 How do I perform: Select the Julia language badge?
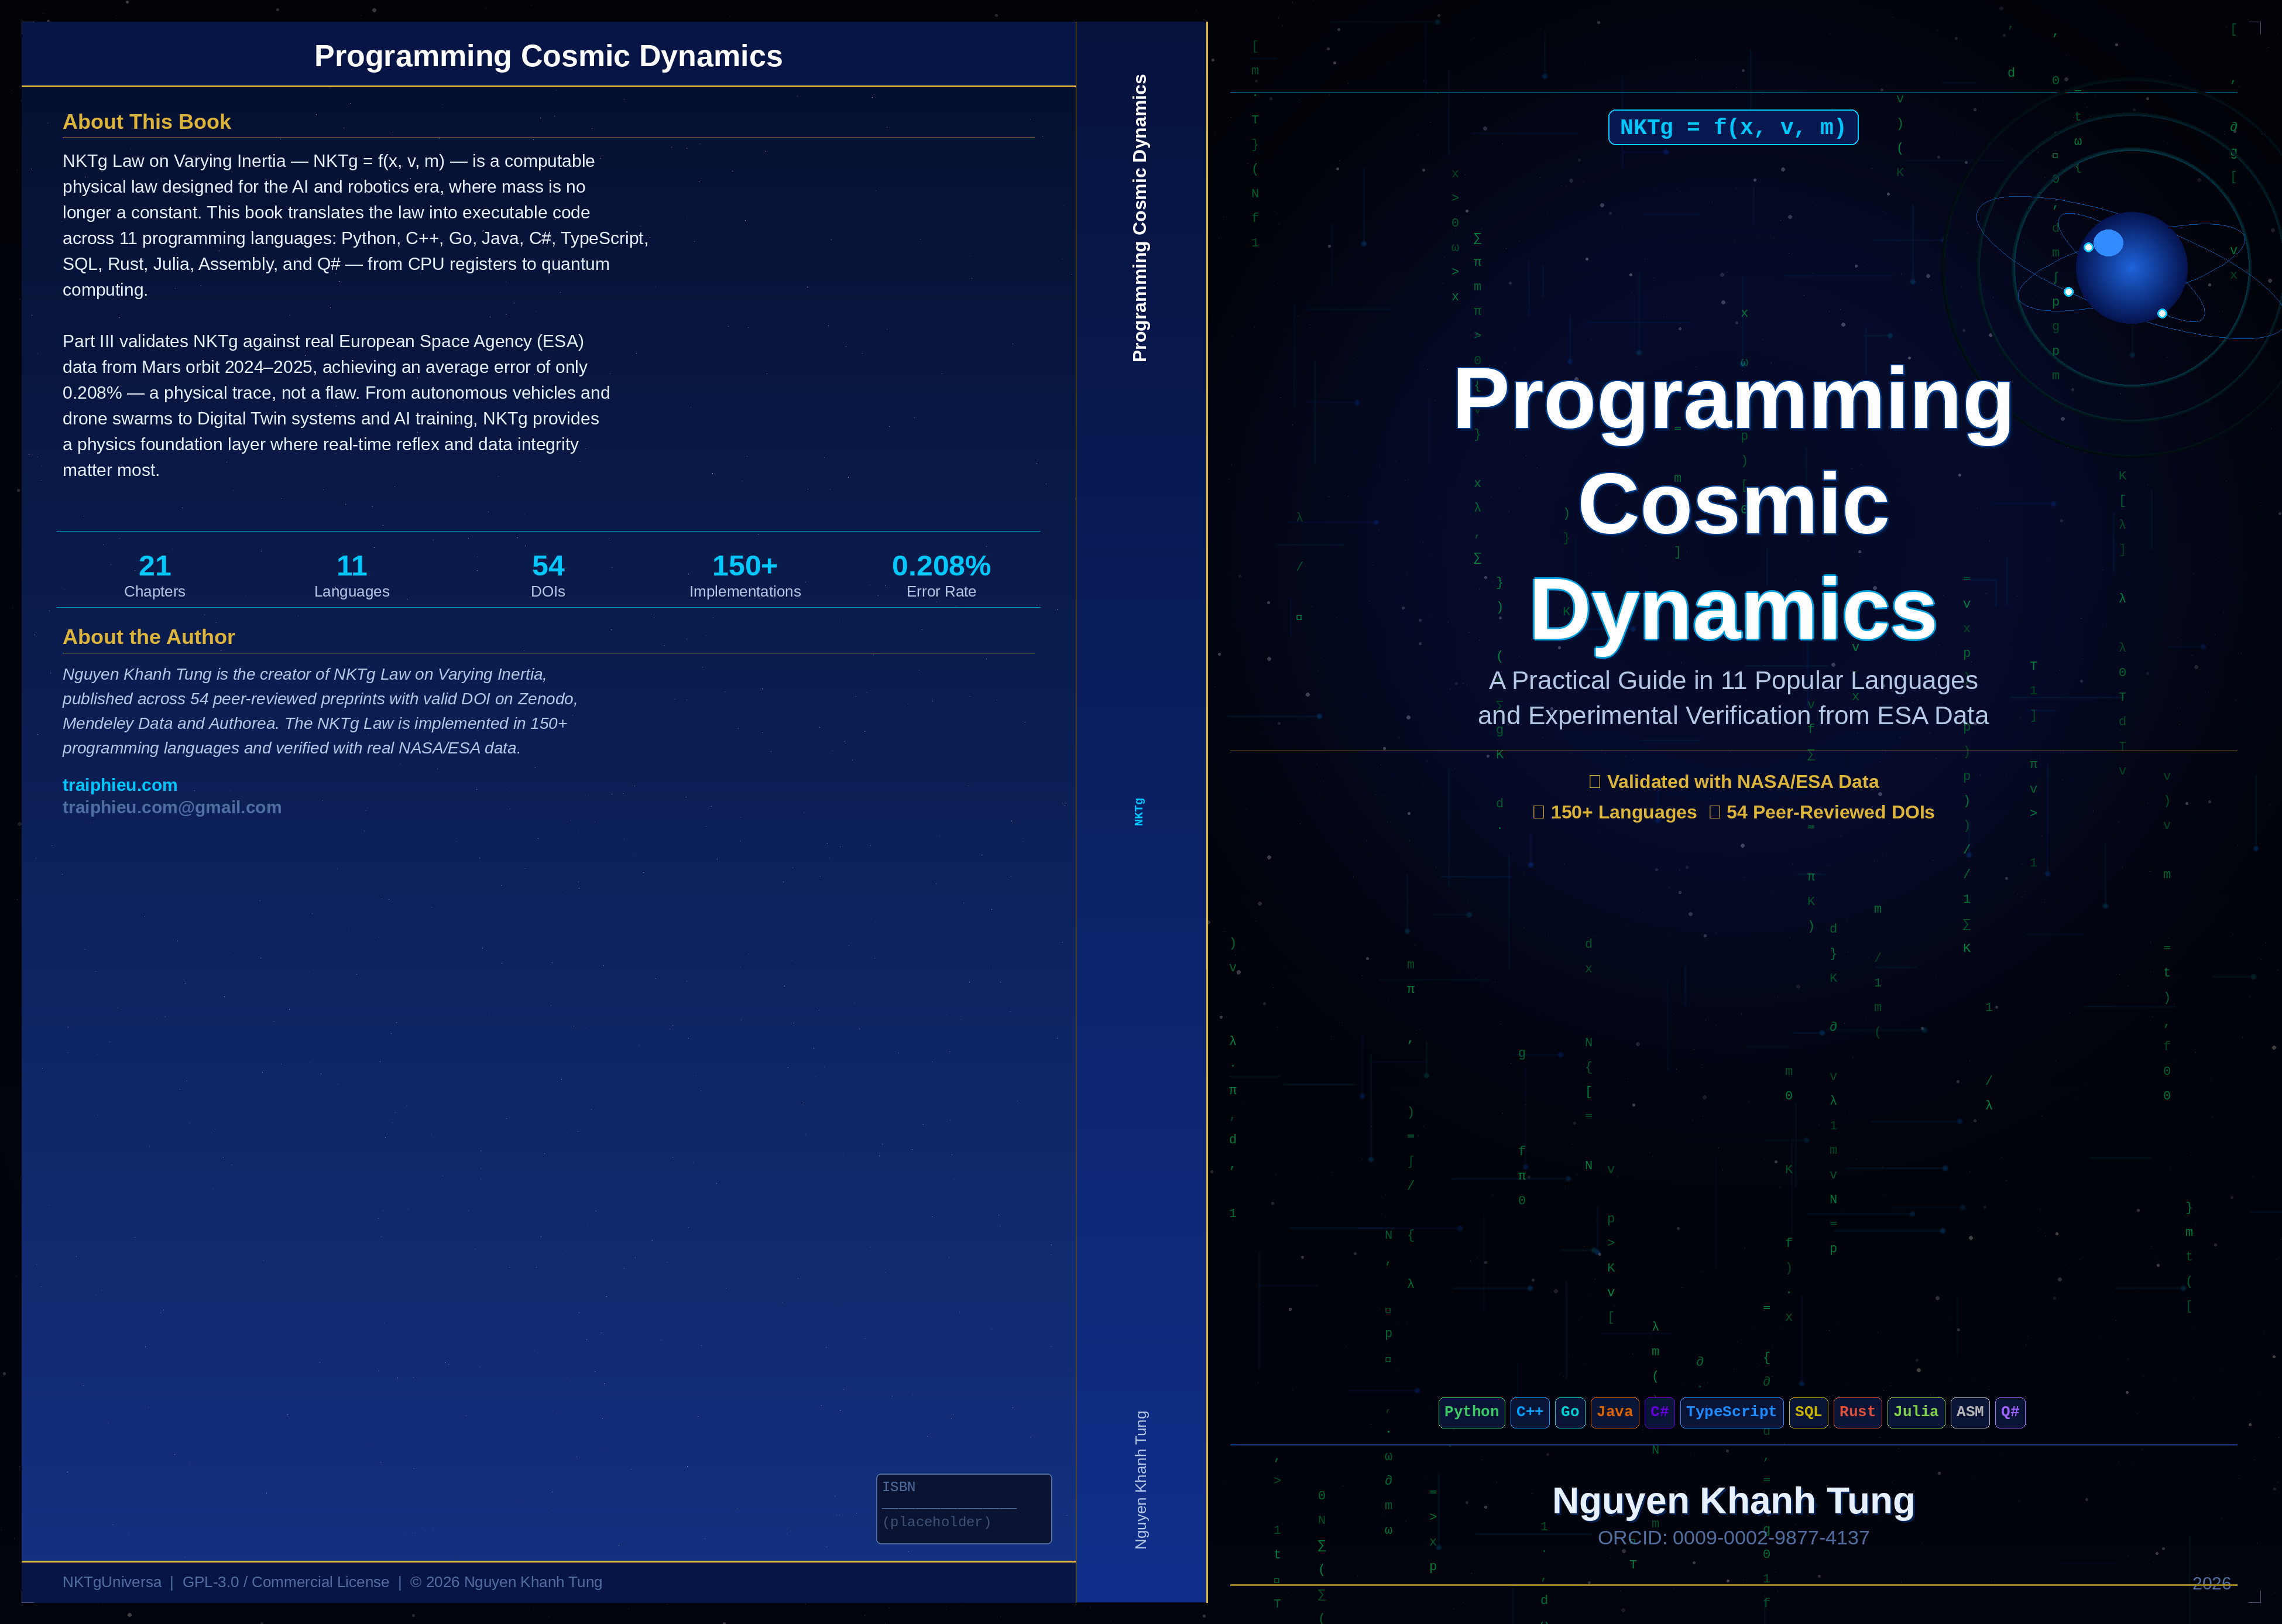coord(1915,1412)
